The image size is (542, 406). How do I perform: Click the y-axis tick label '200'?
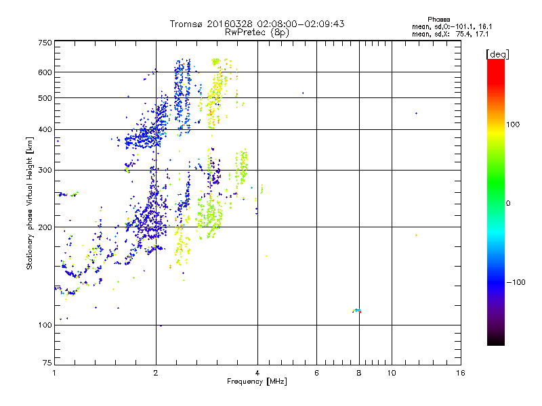pos(45,227)
